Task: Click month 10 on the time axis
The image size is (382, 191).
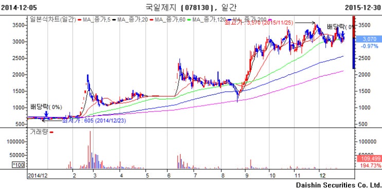Action: [x=272, y=176]
